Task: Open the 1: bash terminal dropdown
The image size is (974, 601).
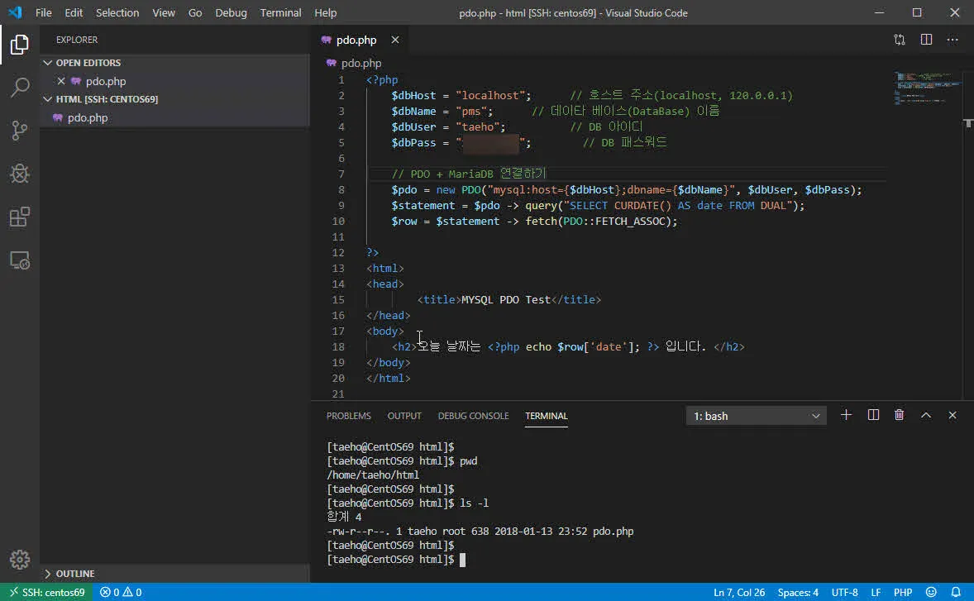Action: tap(755, 415)
